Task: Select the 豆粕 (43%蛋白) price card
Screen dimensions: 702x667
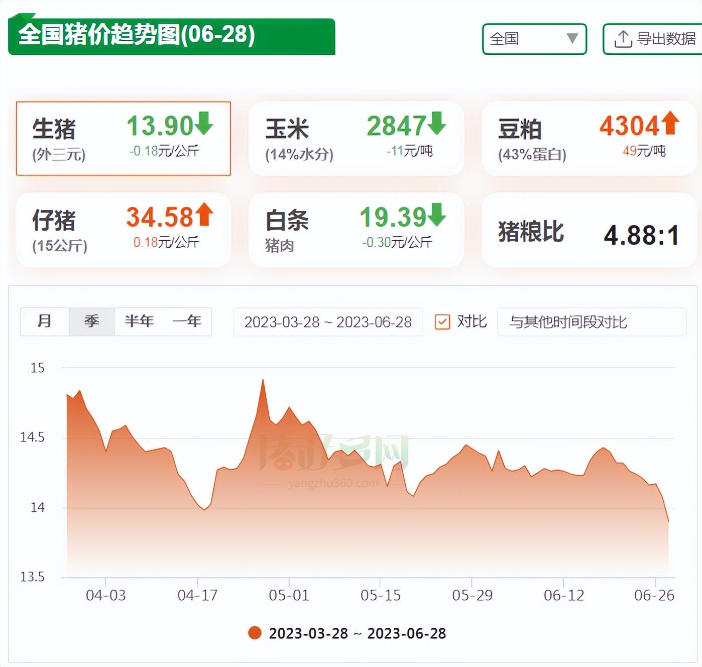Action: (x=589, y=139)
